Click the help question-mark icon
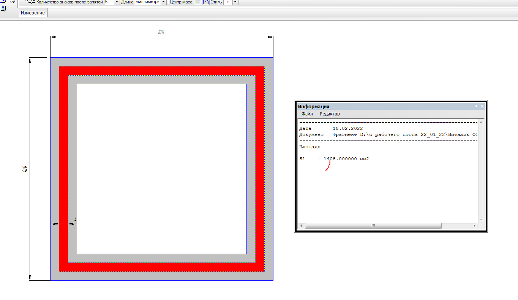The image size is (518, 300). pos(3,8)
